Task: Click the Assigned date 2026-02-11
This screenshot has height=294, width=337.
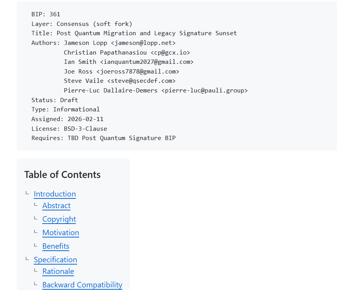Action: click(85, 119)
